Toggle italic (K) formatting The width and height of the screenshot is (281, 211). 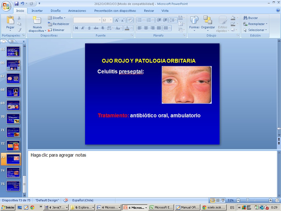click(x=83, y=28)
